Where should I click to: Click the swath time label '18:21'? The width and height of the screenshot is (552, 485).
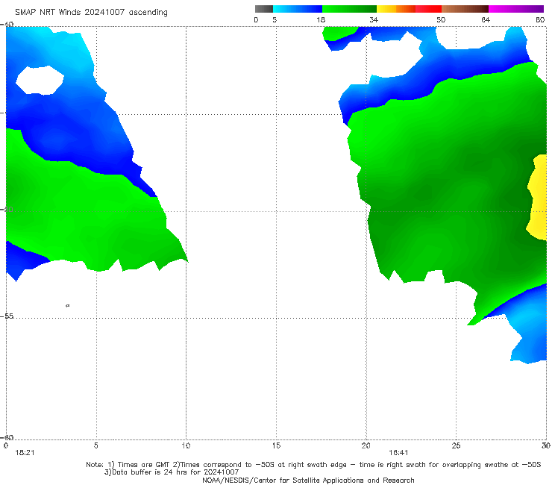[25, 453]
